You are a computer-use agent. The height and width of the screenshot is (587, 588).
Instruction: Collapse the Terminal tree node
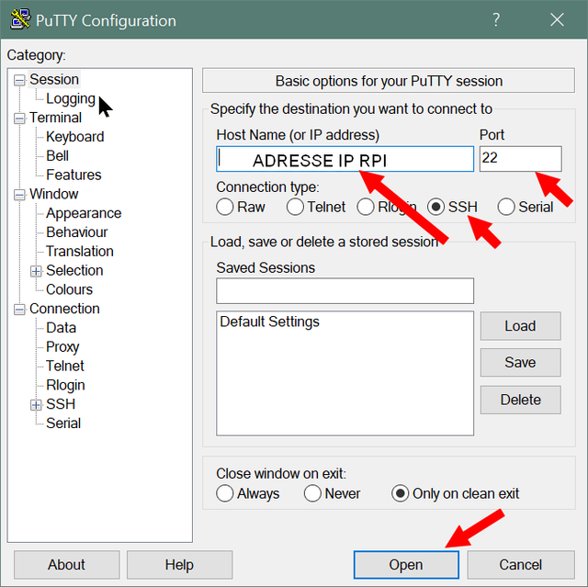pos(19,119)
